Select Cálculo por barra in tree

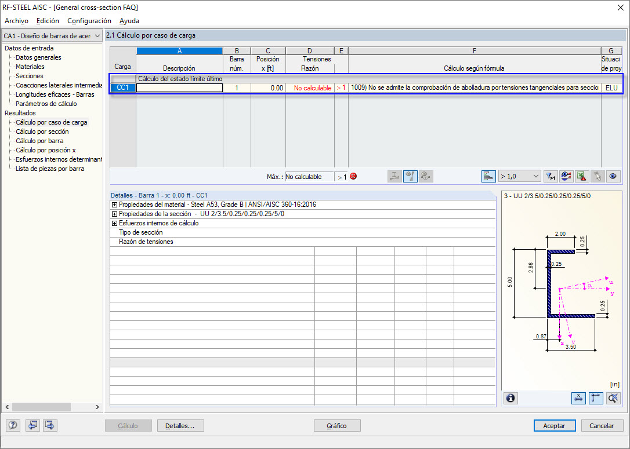(x=39, y=141)
